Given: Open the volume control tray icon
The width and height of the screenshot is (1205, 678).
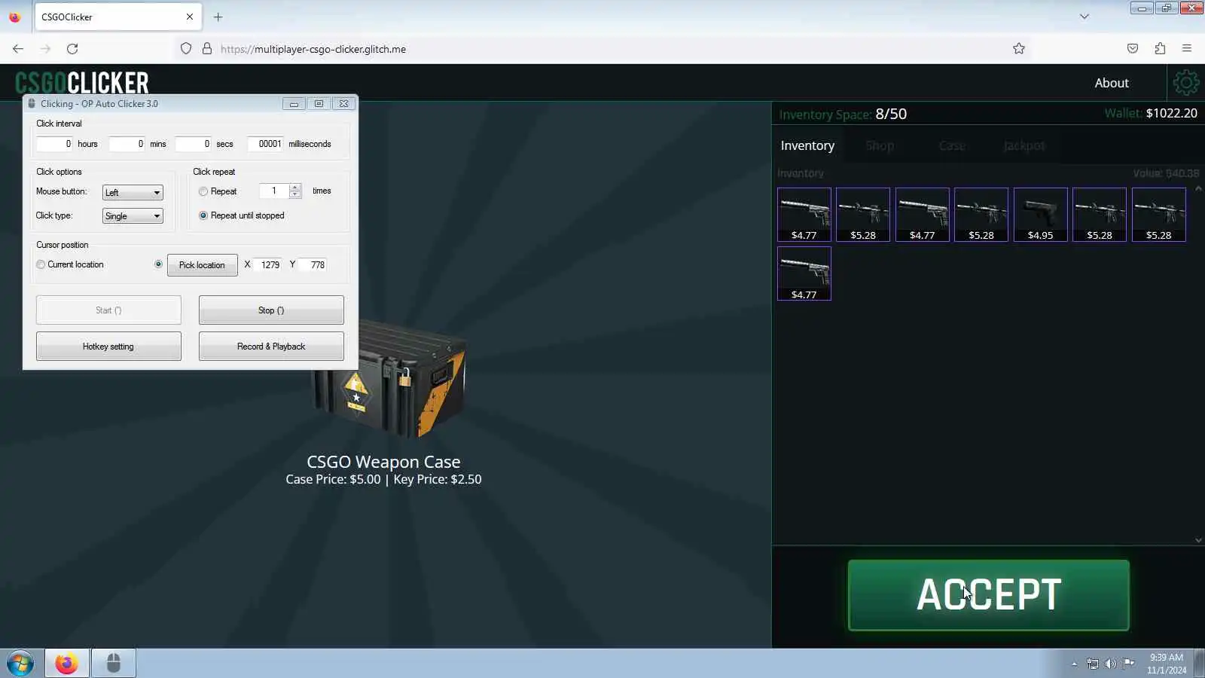Looking at the screenshot, I should 1111,664.
